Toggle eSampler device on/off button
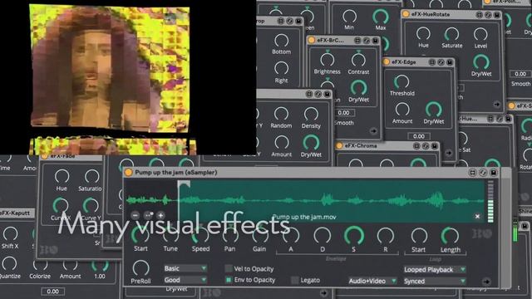Screen dimensions: 532x299 [129, 173]
